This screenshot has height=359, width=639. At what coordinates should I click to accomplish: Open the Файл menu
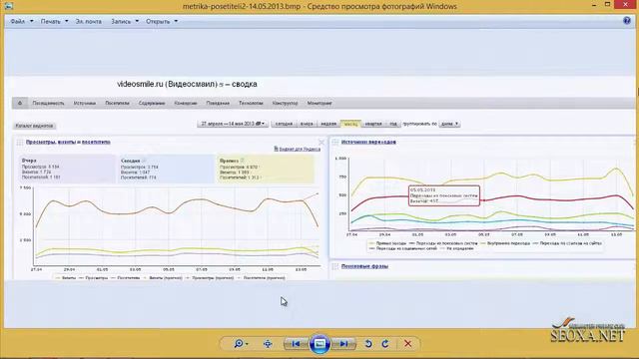pos(18,21)
